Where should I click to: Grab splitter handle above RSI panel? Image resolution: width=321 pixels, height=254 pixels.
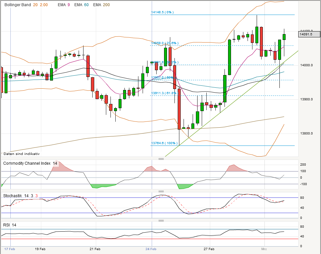point(161,221)
